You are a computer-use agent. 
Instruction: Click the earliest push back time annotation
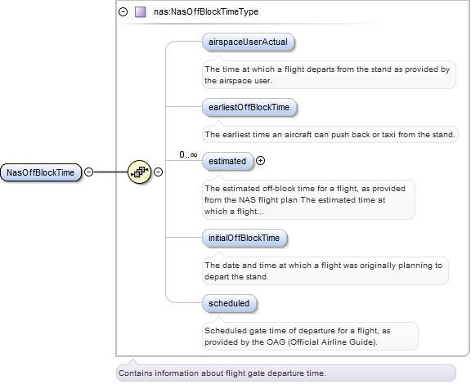330,135
